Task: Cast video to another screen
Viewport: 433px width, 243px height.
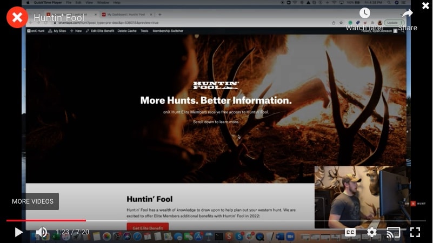Action: pos(393,232)
